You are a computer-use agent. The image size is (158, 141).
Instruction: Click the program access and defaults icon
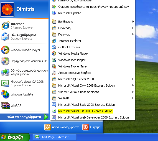pyautogui.click(x=54, y=7)
